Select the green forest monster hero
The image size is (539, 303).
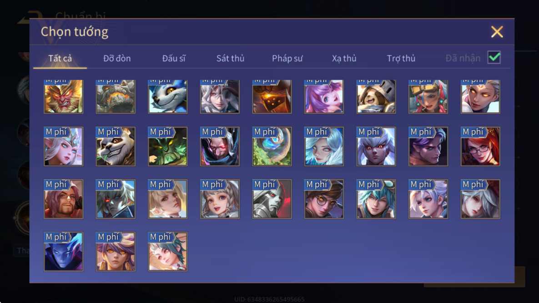[x=168, y=147]
